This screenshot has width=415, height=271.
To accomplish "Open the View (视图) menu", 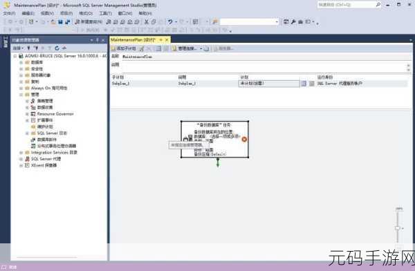I will click(x=47, y=13).
